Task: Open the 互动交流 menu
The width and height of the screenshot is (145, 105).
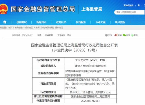Action: 101,22
